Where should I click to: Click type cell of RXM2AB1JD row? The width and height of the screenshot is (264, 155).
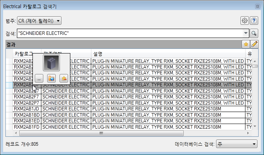[249, 109]
